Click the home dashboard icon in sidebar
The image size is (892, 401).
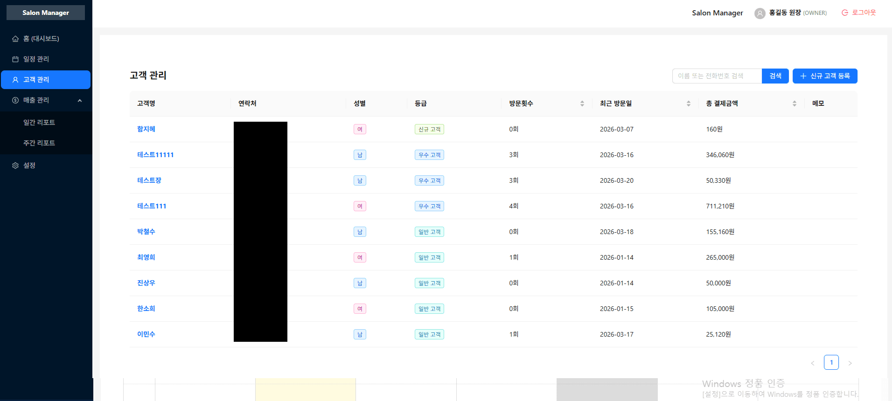[x=15, y=39]
